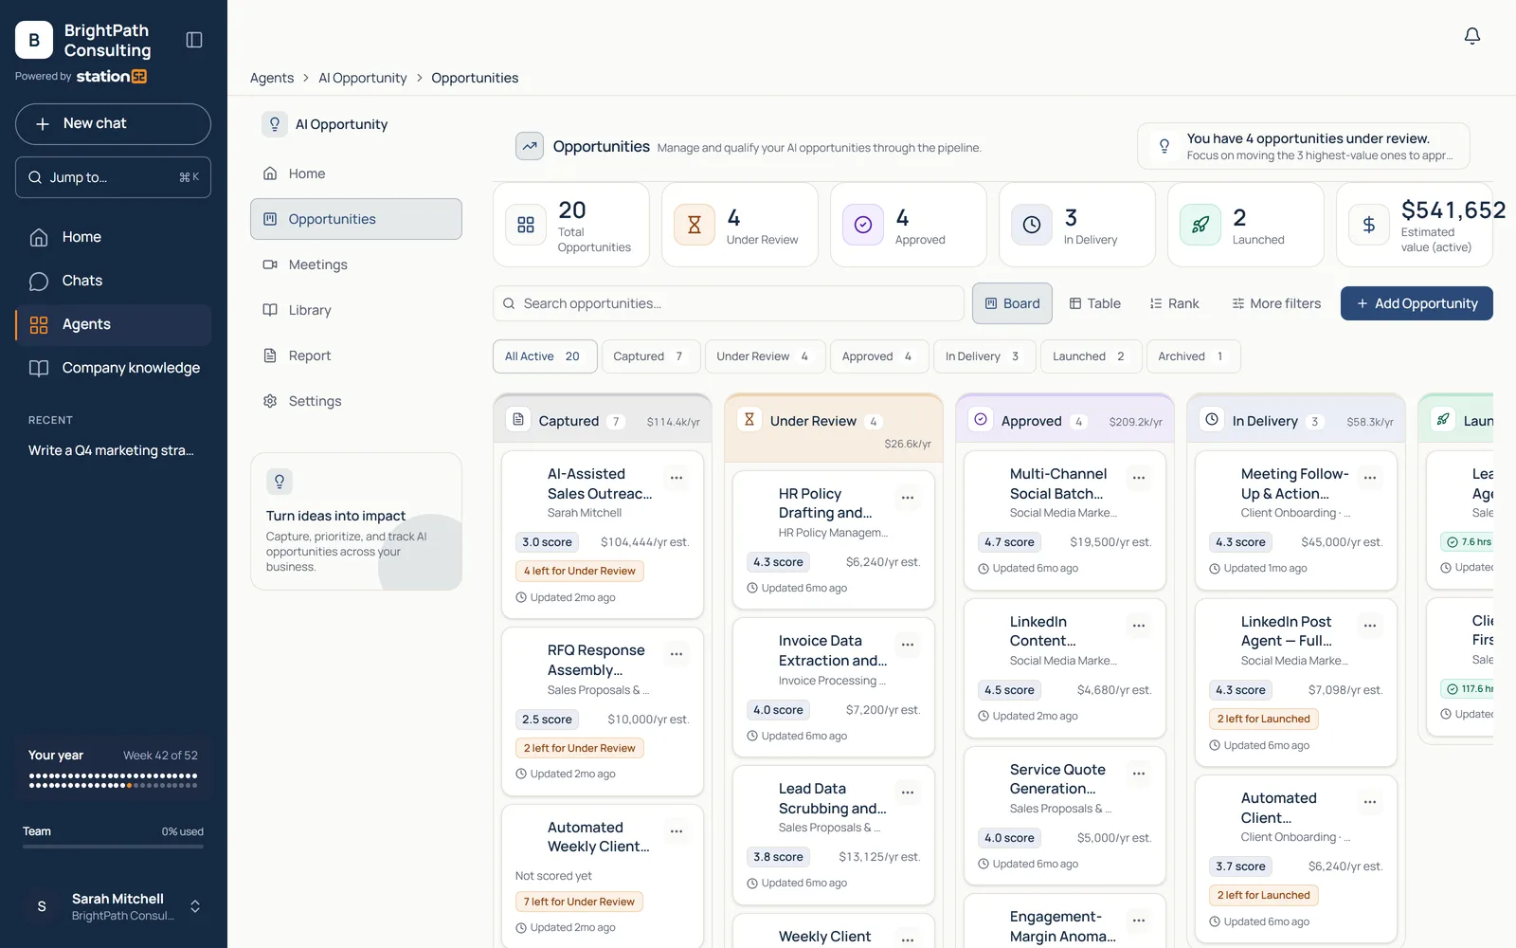
Task: Select the All Active filter tab
Action: coord(545,356)
